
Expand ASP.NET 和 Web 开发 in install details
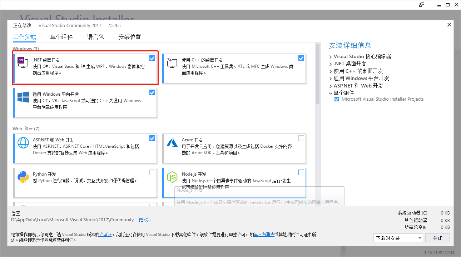(331, 86)
